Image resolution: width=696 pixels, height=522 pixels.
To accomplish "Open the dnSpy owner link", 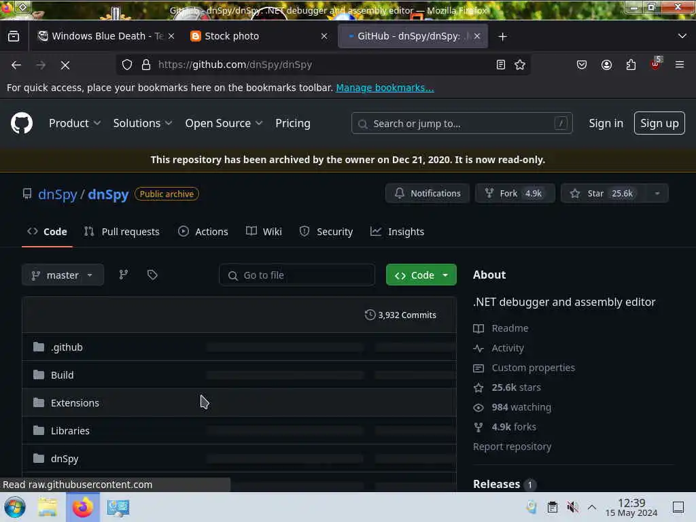I will pyautogui.click(x=58, y=194).
